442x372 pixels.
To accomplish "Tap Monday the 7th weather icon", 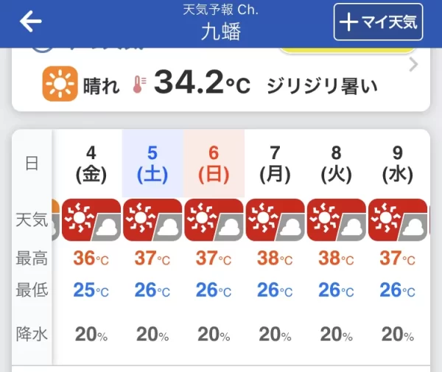I will 275,220.
